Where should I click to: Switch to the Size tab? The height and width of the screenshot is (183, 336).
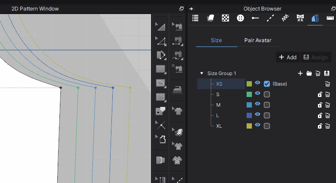click(216, 40)
